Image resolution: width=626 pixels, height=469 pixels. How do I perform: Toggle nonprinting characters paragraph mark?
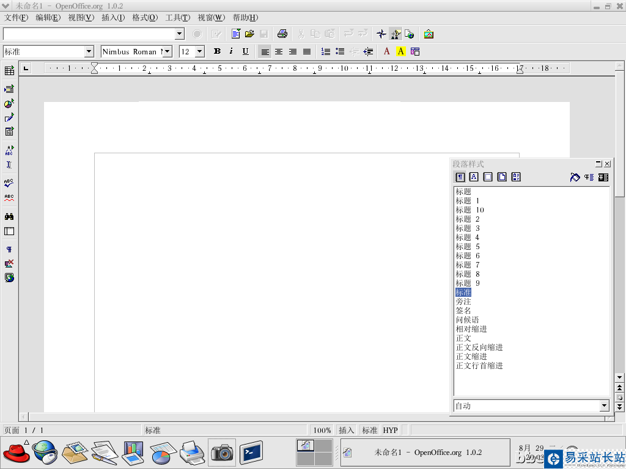pos(9,250)
